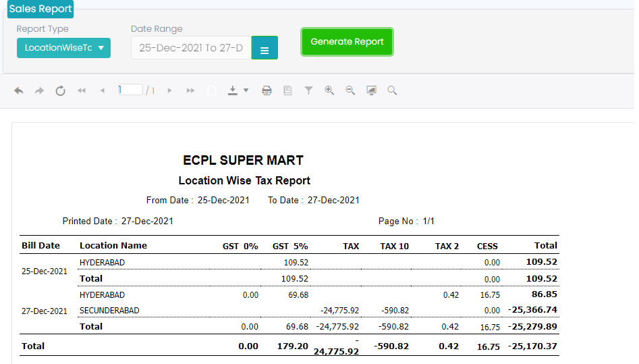Screen dimensions: 639x364
Task: Refresh the report using the reload icon
Action: (x=60, y=90)
